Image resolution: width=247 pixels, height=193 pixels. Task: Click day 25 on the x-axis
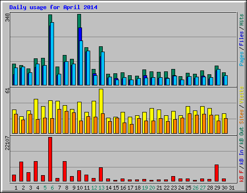coord(188,188)
